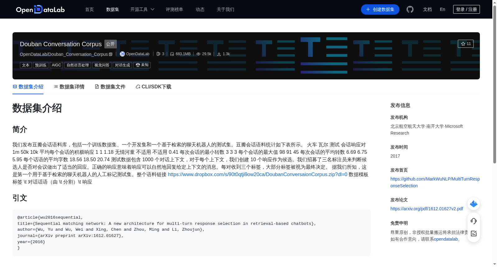Star the dataset (11 stars)
Screen dimensions: 497x267
466,44
